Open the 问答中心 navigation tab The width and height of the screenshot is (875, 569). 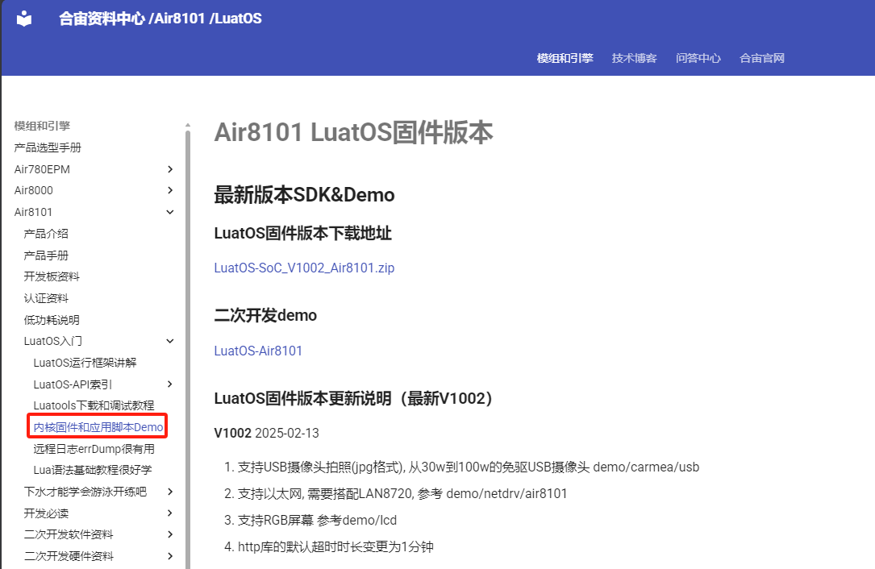tap(698, 58)
